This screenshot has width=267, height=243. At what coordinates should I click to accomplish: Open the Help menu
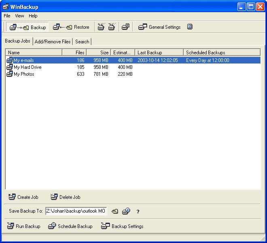tap(33, 16)
